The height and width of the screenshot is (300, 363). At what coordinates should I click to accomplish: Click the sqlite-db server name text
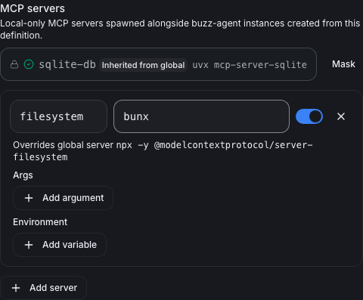coord(67,65)
